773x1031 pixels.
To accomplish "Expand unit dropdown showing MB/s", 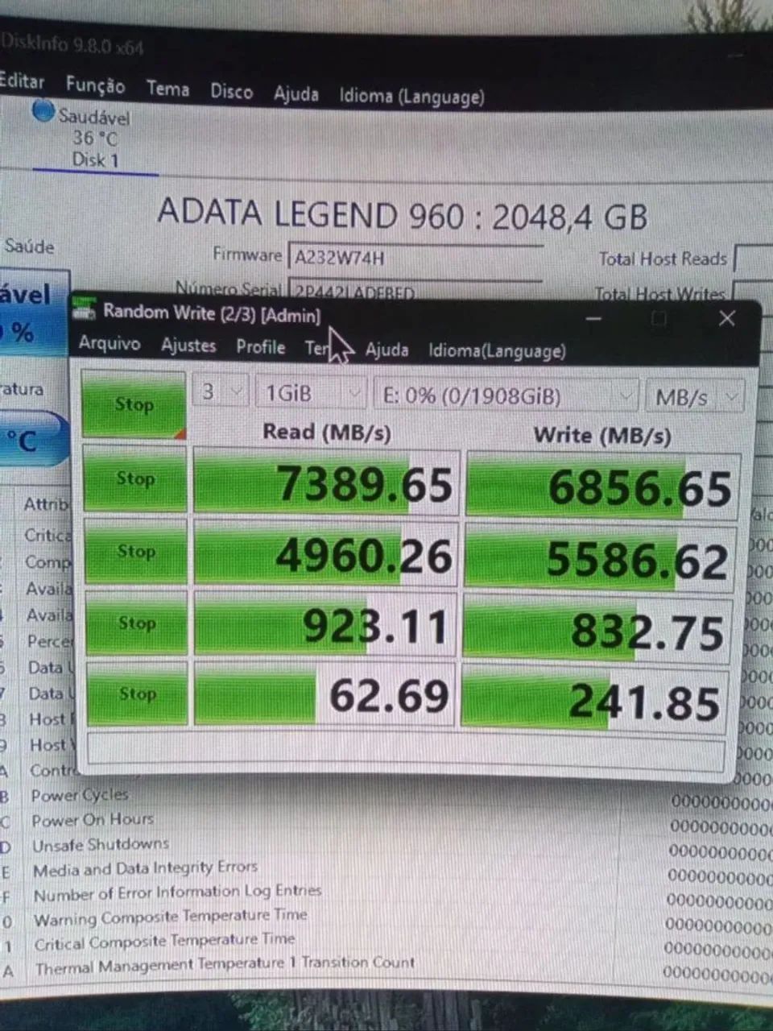I will click(694, 398).
